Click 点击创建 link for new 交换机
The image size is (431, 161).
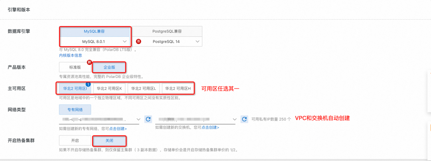(210, 127)
